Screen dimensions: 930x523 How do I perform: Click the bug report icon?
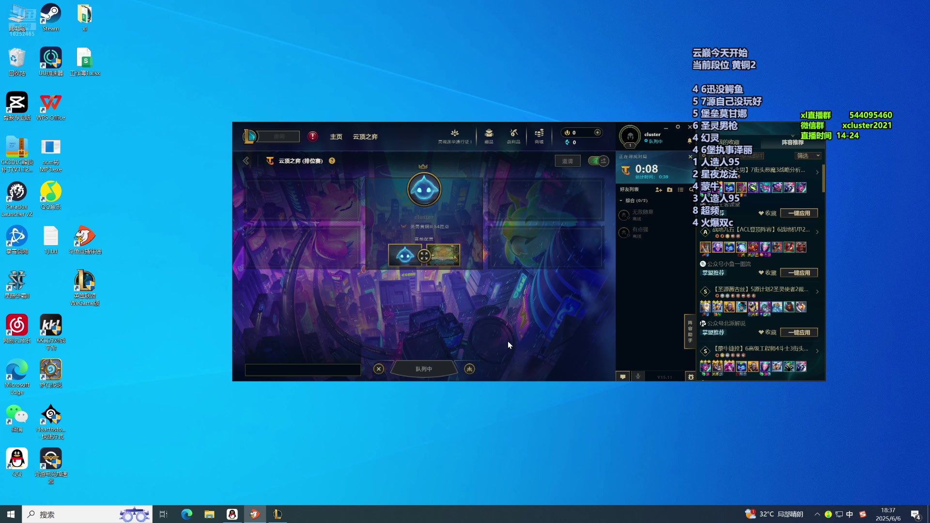[x=691, y=376]
